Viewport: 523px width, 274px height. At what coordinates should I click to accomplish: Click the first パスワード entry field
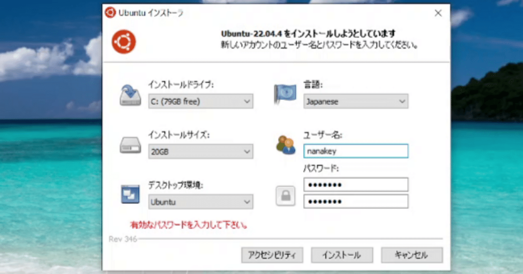pos(355,184)
